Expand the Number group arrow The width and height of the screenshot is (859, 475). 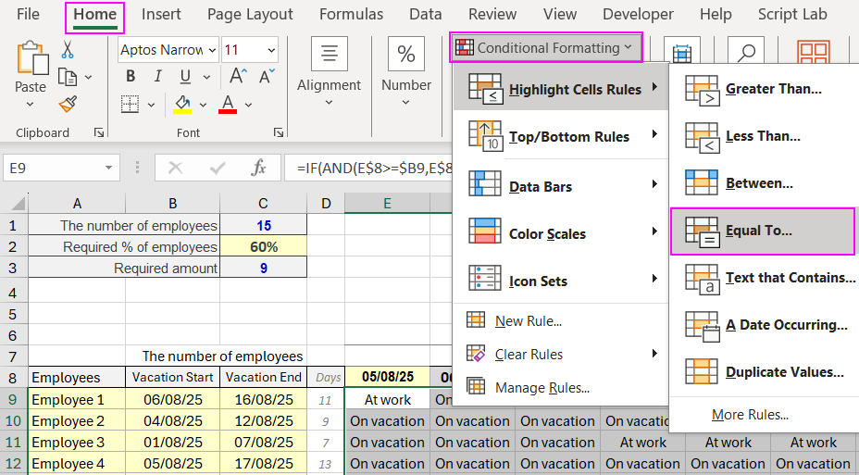[x=405, y=102]
